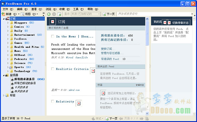Open the 帮助 menu
Screen dimensions: 197x122
click(93, 9)
